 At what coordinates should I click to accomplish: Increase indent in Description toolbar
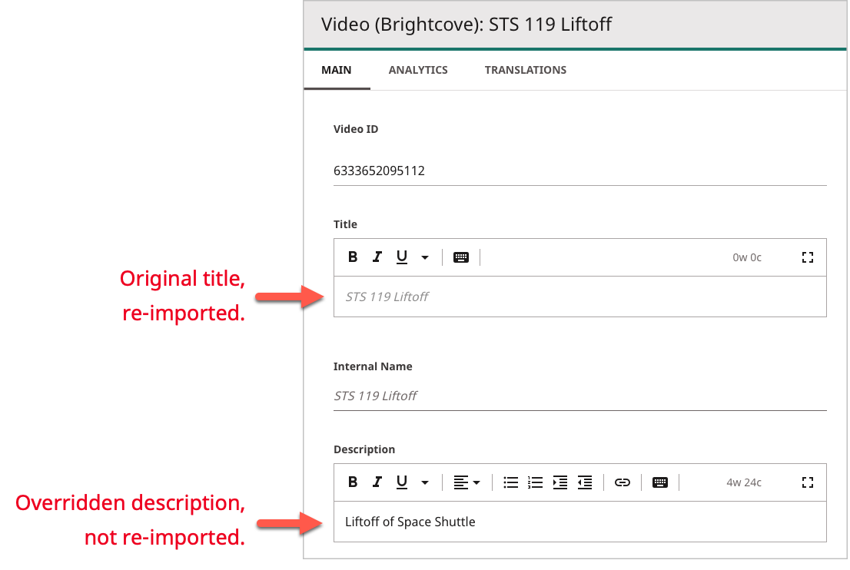[x=560, y=482]
